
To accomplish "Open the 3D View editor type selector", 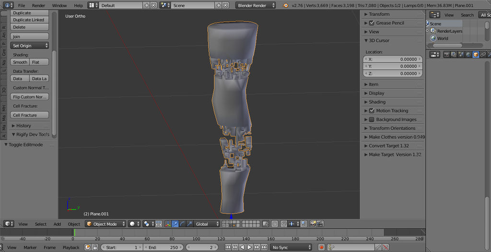I will [x=9, y=224].
